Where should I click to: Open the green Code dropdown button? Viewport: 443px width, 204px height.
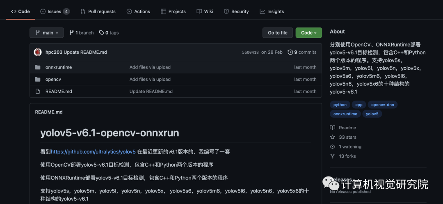point(308,33)
